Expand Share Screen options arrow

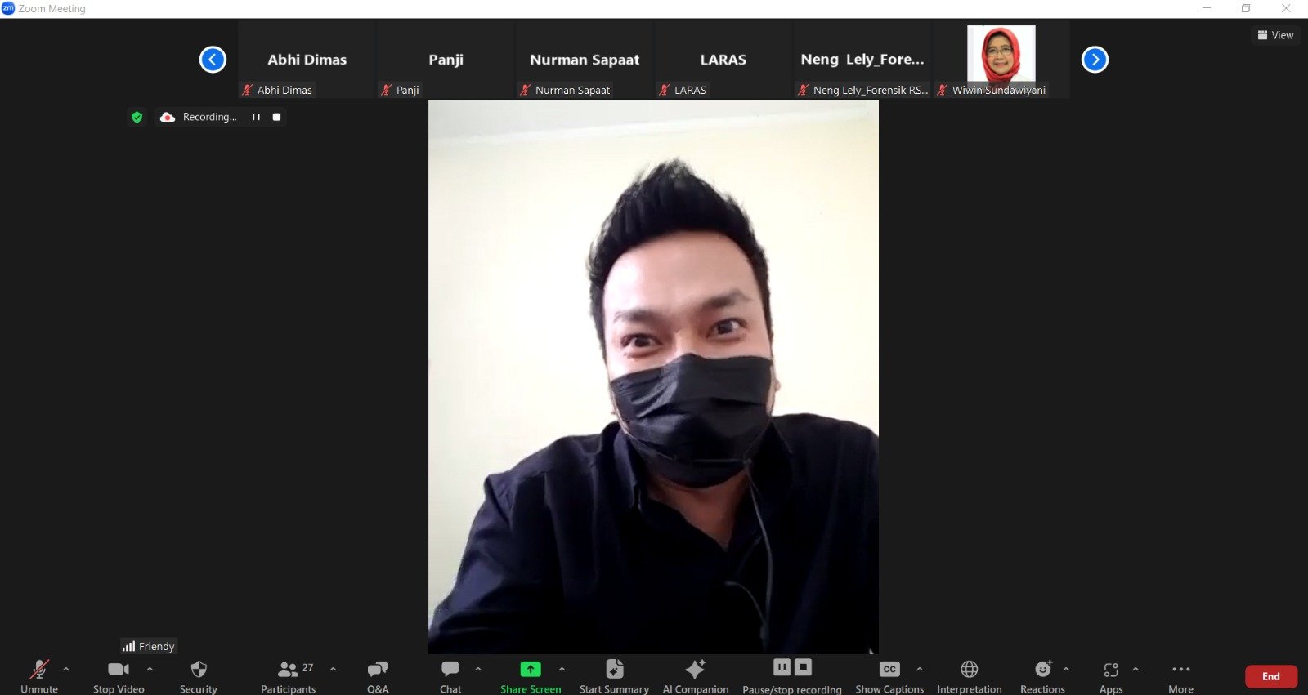click(x=562, y=669)
